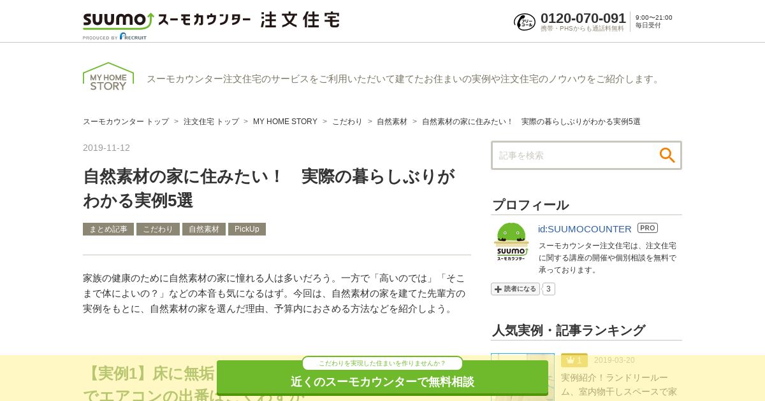Screen dimensions: 765x401
Task: Open the こだわり breadcrumb link
Action: pos(347,122)
